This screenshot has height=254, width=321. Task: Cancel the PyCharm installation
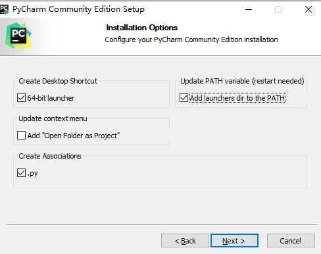click(x=291, y=241)
